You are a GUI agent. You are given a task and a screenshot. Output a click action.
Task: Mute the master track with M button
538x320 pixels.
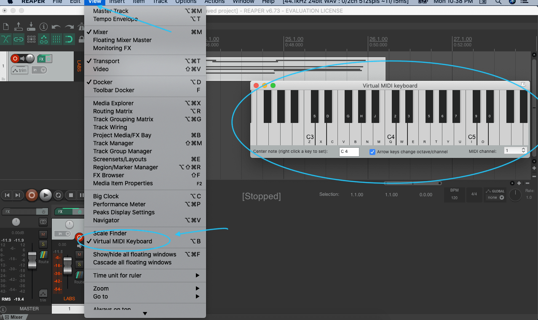pyautogui.click(x=43, y=234)
